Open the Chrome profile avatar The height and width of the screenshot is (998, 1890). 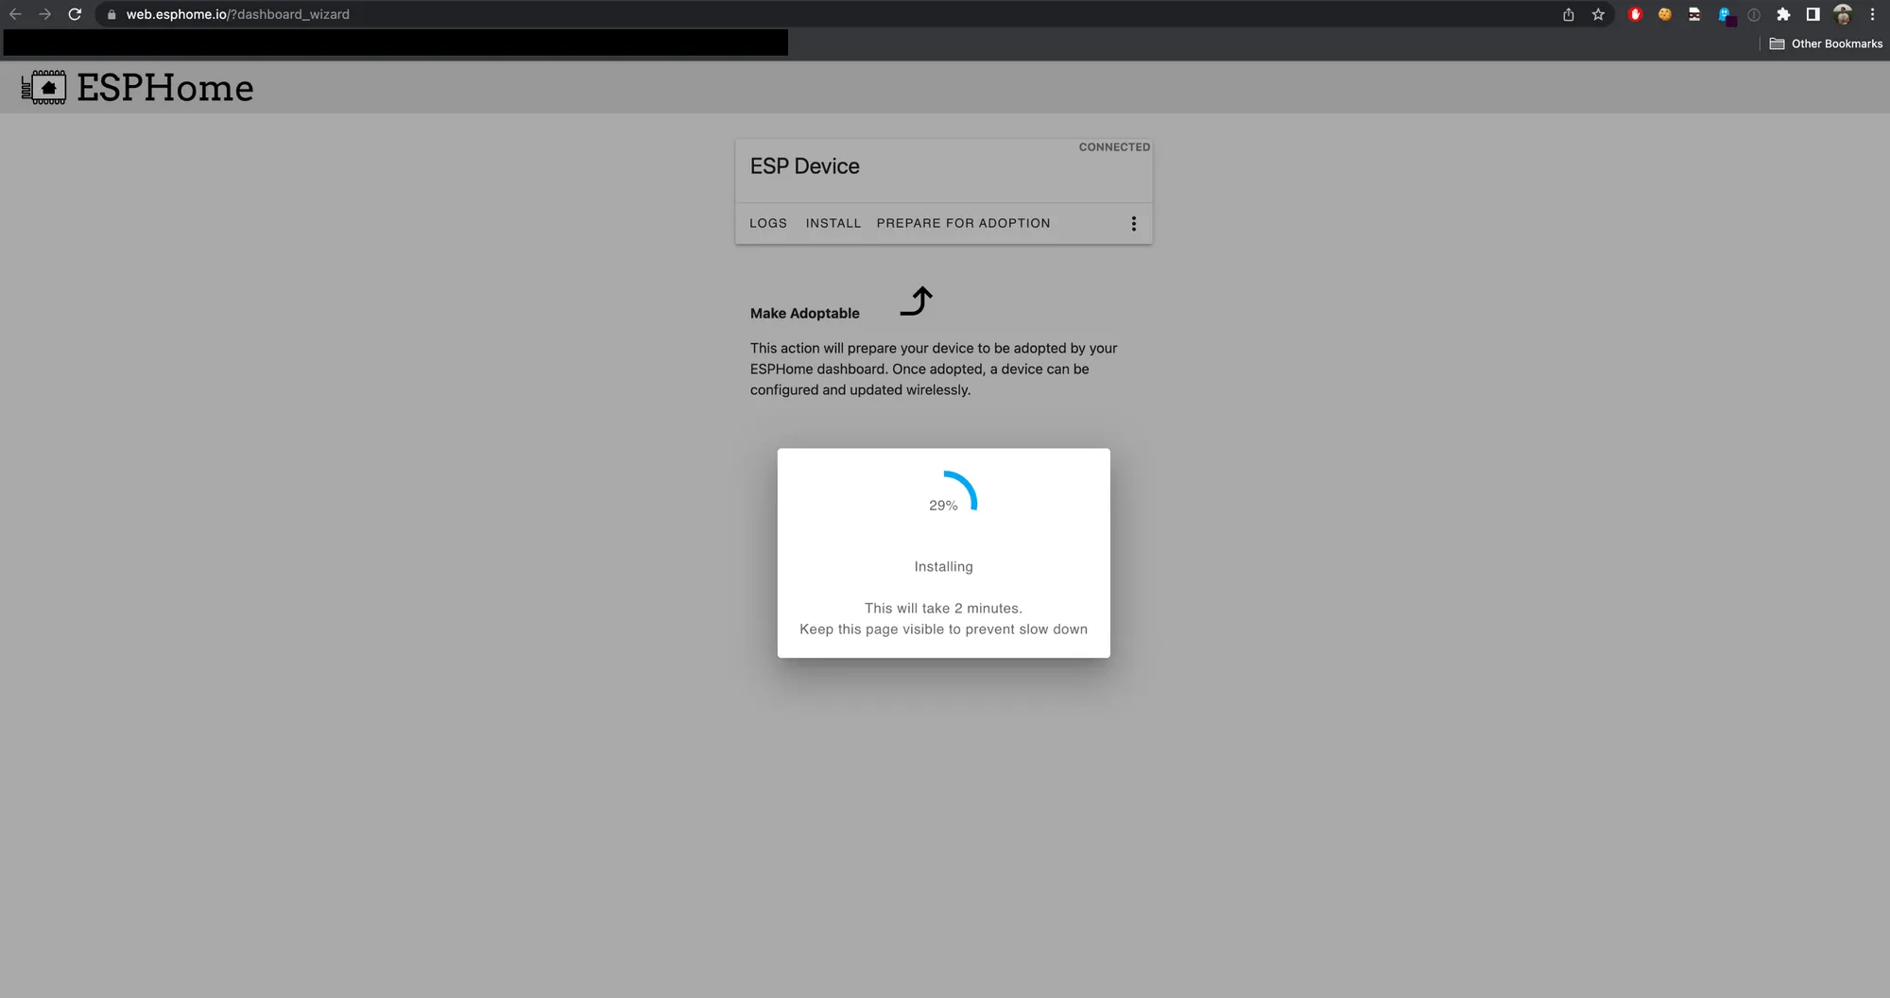1843,14
